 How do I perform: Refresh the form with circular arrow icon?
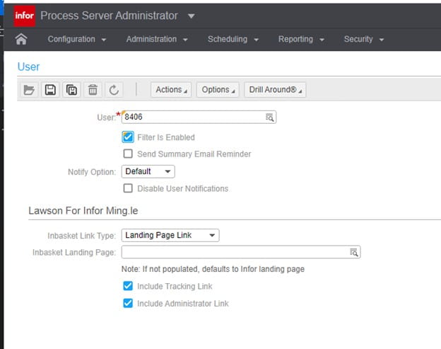(114, 90)
